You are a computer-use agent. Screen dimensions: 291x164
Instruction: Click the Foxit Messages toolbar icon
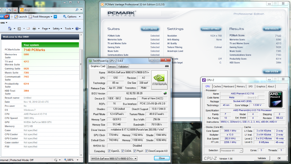click(x=30, y=17)
